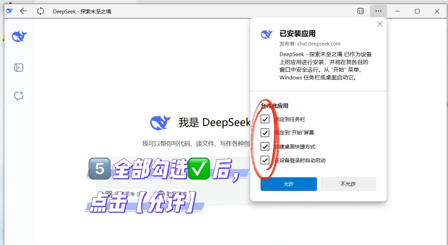448x245 pixels.
Task: Disable 创建桌面快捷方式 option
Action: pos(265,146)
